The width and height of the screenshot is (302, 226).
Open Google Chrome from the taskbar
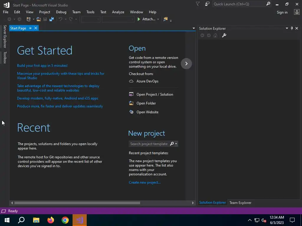tap(65, 220)
